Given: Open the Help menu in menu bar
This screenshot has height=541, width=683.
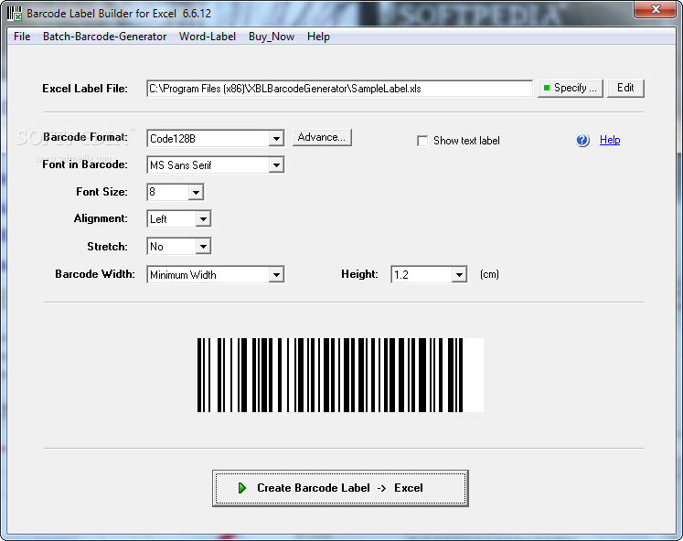Looking at the screenshot, I should click(x=318, y=37).
